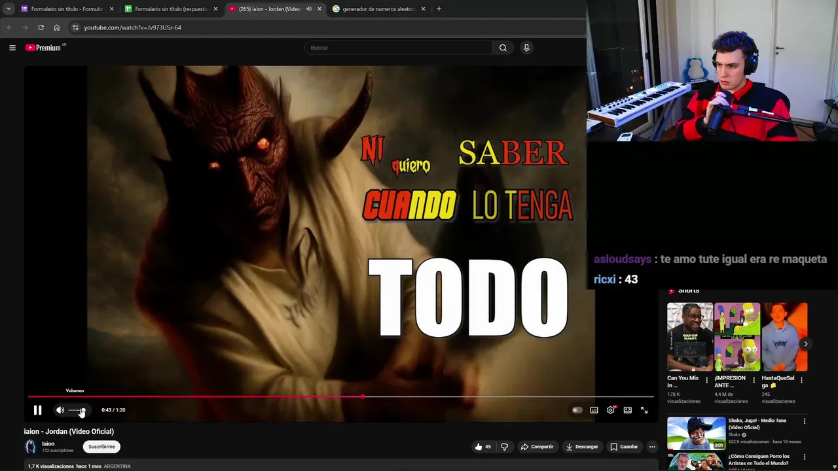Click the Suscribirme button
Screen dimensions: 838x471
[101, 447]
